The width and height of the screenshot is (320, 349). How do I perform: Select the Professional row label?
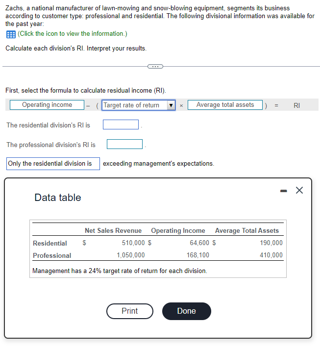52,255
